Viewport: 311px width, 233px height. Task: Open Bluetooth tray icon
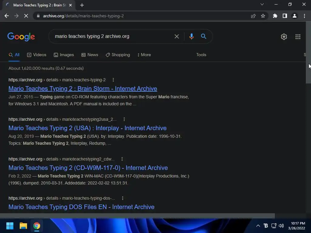click(x=266, y=226)
